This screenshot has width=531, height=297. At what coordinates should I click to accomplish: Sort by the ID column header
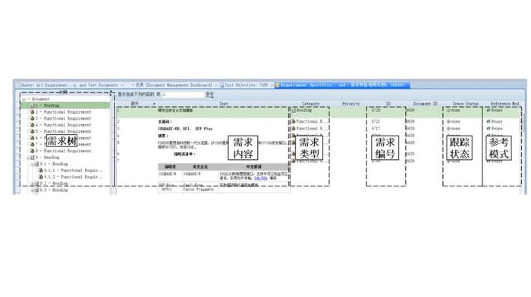[388, 104]
